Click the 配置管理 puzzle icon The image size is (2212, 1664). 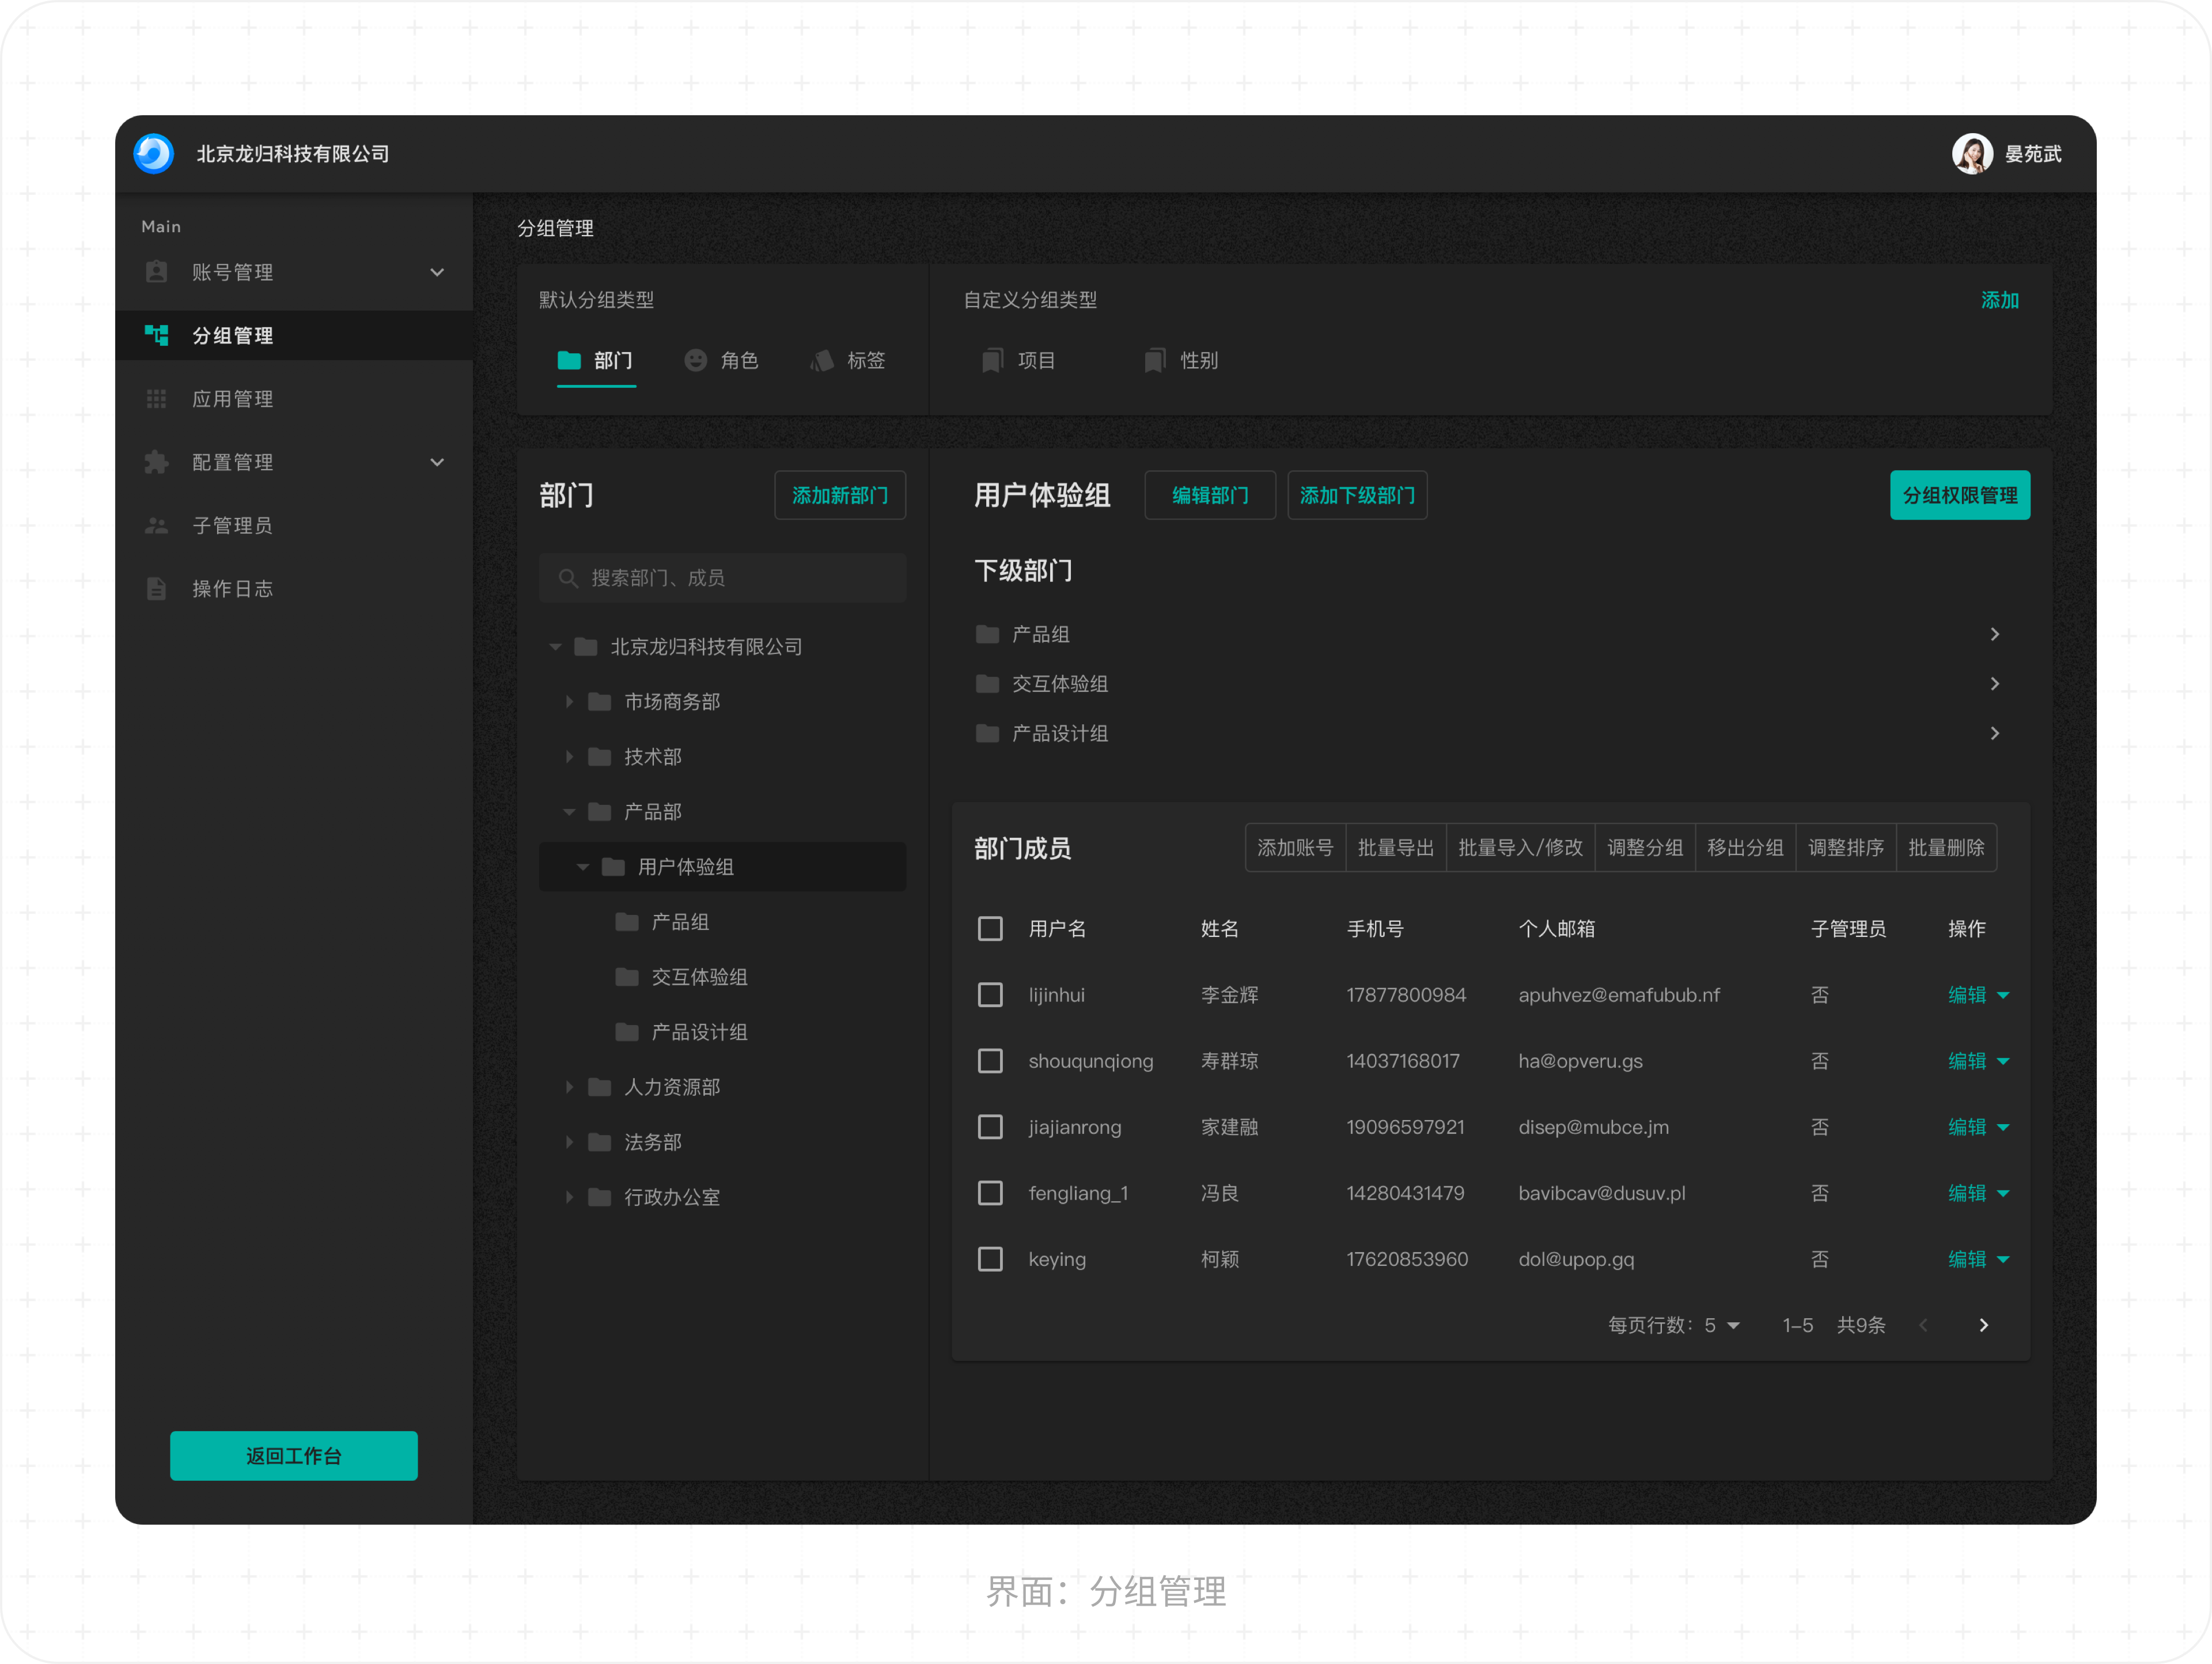point(156,462)
